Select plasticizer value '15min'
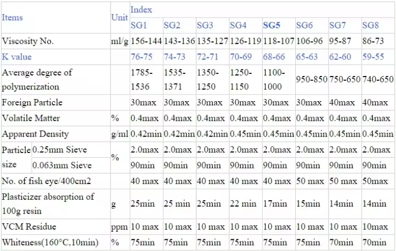396x251 pixels. pos(308,203)
